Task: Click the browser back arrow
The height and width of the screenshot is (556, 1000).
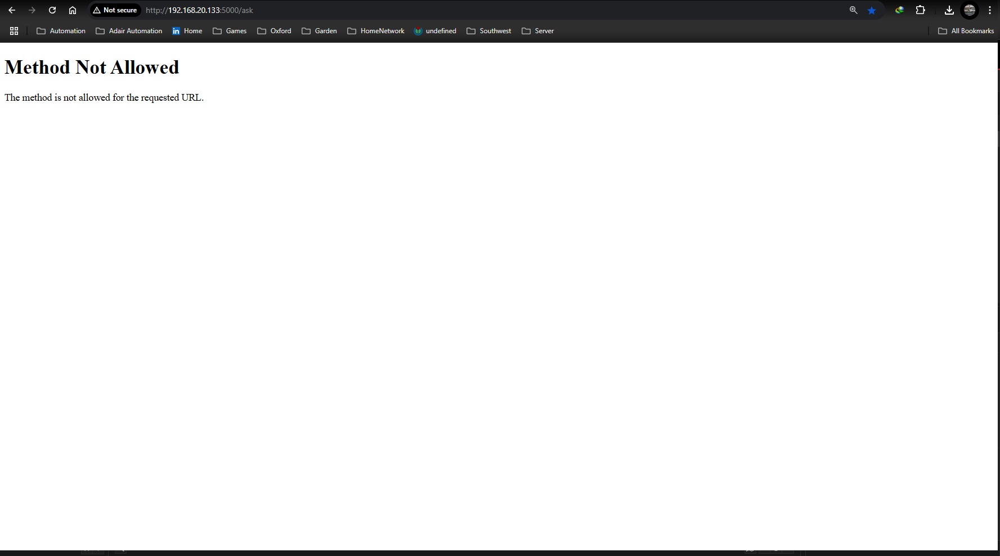Action: tap(12, 10)
